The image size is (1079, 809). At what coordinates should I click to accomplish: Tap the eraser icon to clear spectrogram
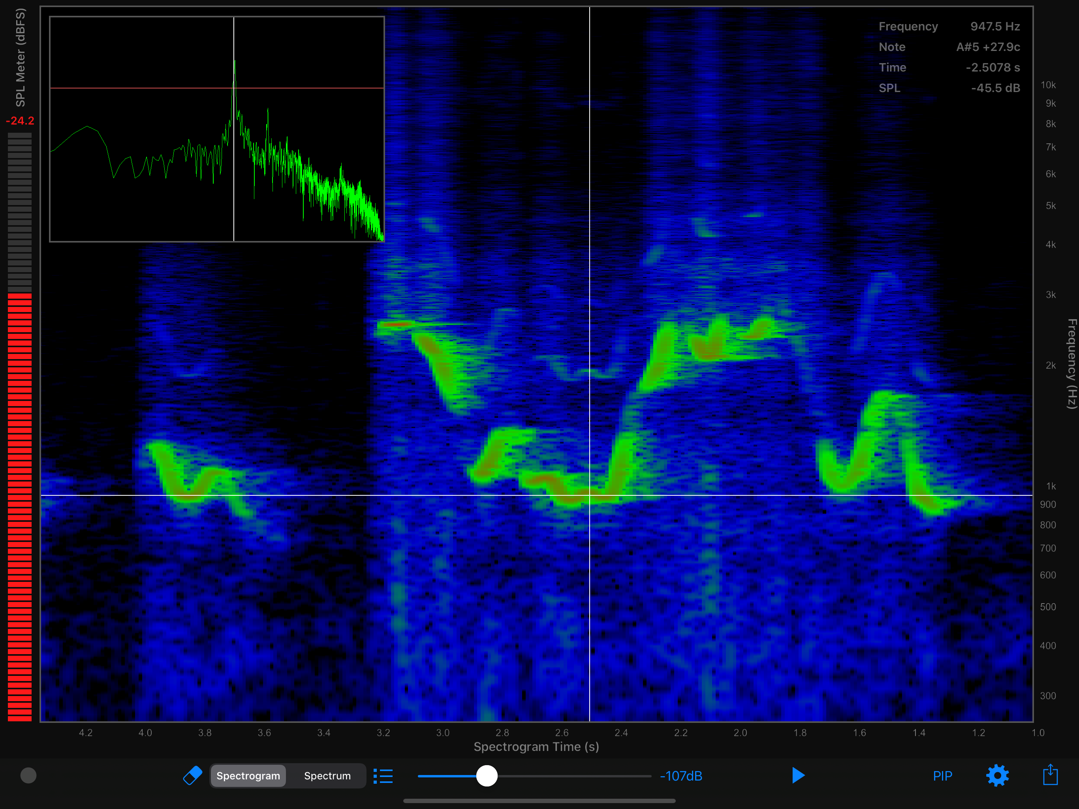point(192,775)
